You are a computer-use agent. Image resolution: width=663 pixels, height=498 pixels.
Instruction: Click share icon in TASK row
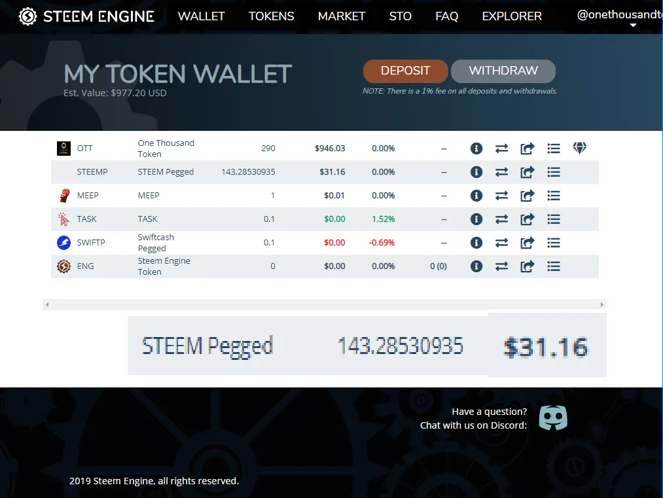pyautogui.click(x=528, y=219)
